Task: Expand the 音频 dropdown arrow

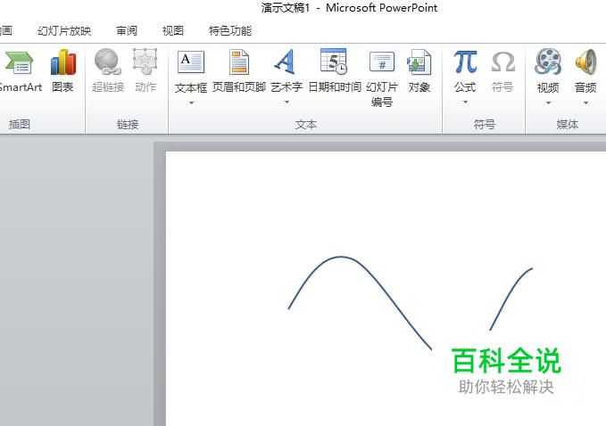Action: coord(585,103)
